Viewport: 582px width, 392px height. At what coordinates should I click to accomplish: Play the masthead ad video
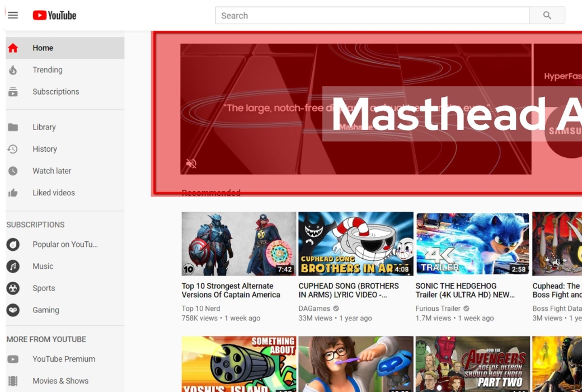[355, 109]
